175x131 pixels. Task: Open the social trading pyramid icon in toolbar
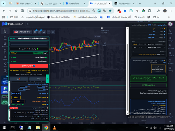(44, 32)
